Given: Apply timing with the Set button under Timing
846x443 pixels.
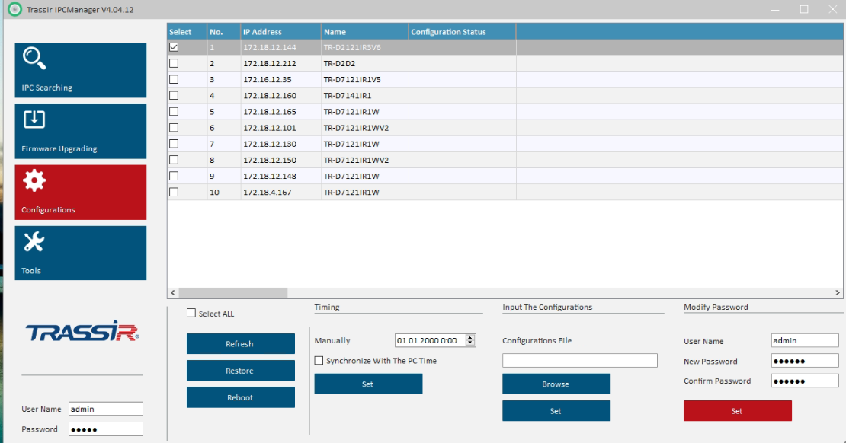Looking at the screenshot, I should (368, 384).
